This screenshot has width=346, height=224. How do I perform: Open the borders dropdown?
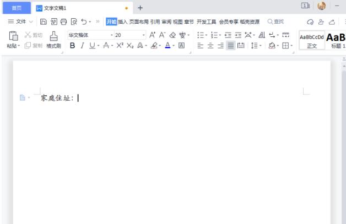291,46
